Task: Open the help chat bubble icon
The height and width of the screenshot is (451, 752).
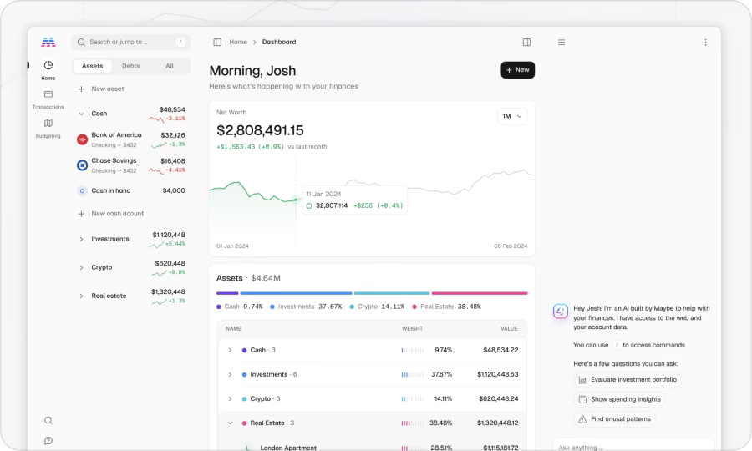Action: coord(48,440)
